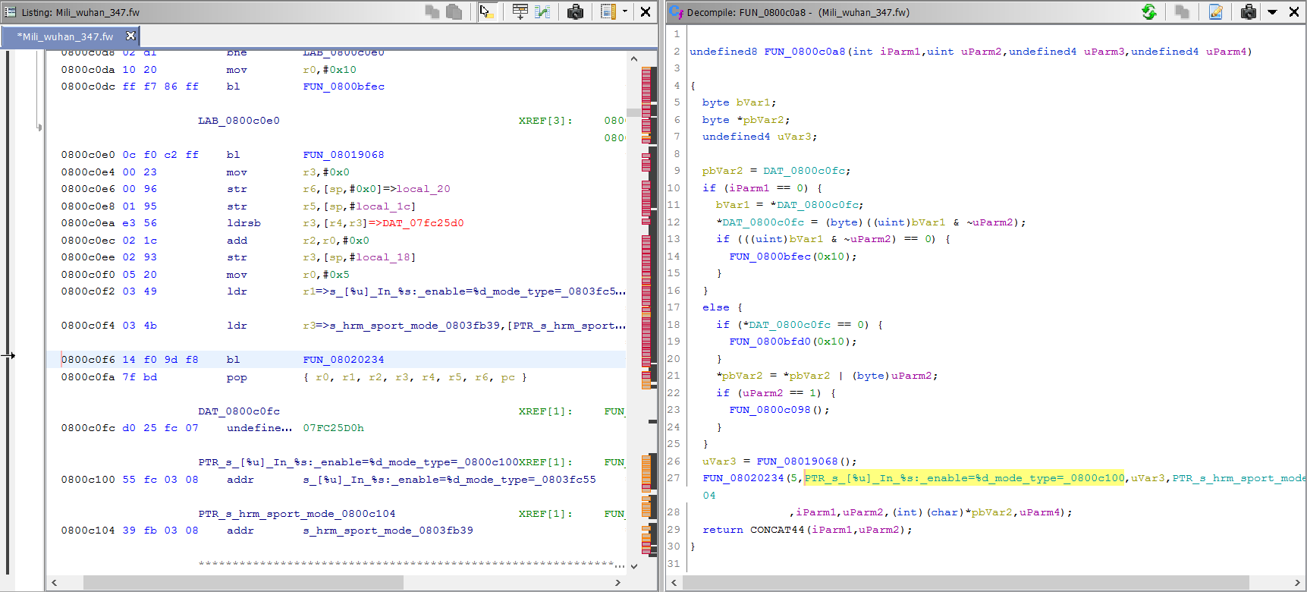Select the DAT_0800c0fc label in the listing
The height and width of the screenshot is (592, 1307).
click(x=239, y=411)
